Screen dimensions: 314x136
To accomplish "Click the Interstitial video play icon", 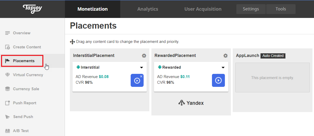I will 137,80.
